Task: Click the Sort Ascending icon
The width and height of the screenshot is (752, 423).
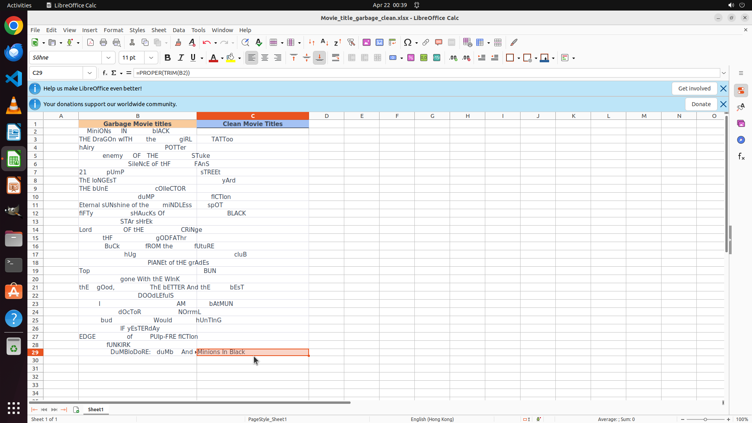Action: pos(324,42)
